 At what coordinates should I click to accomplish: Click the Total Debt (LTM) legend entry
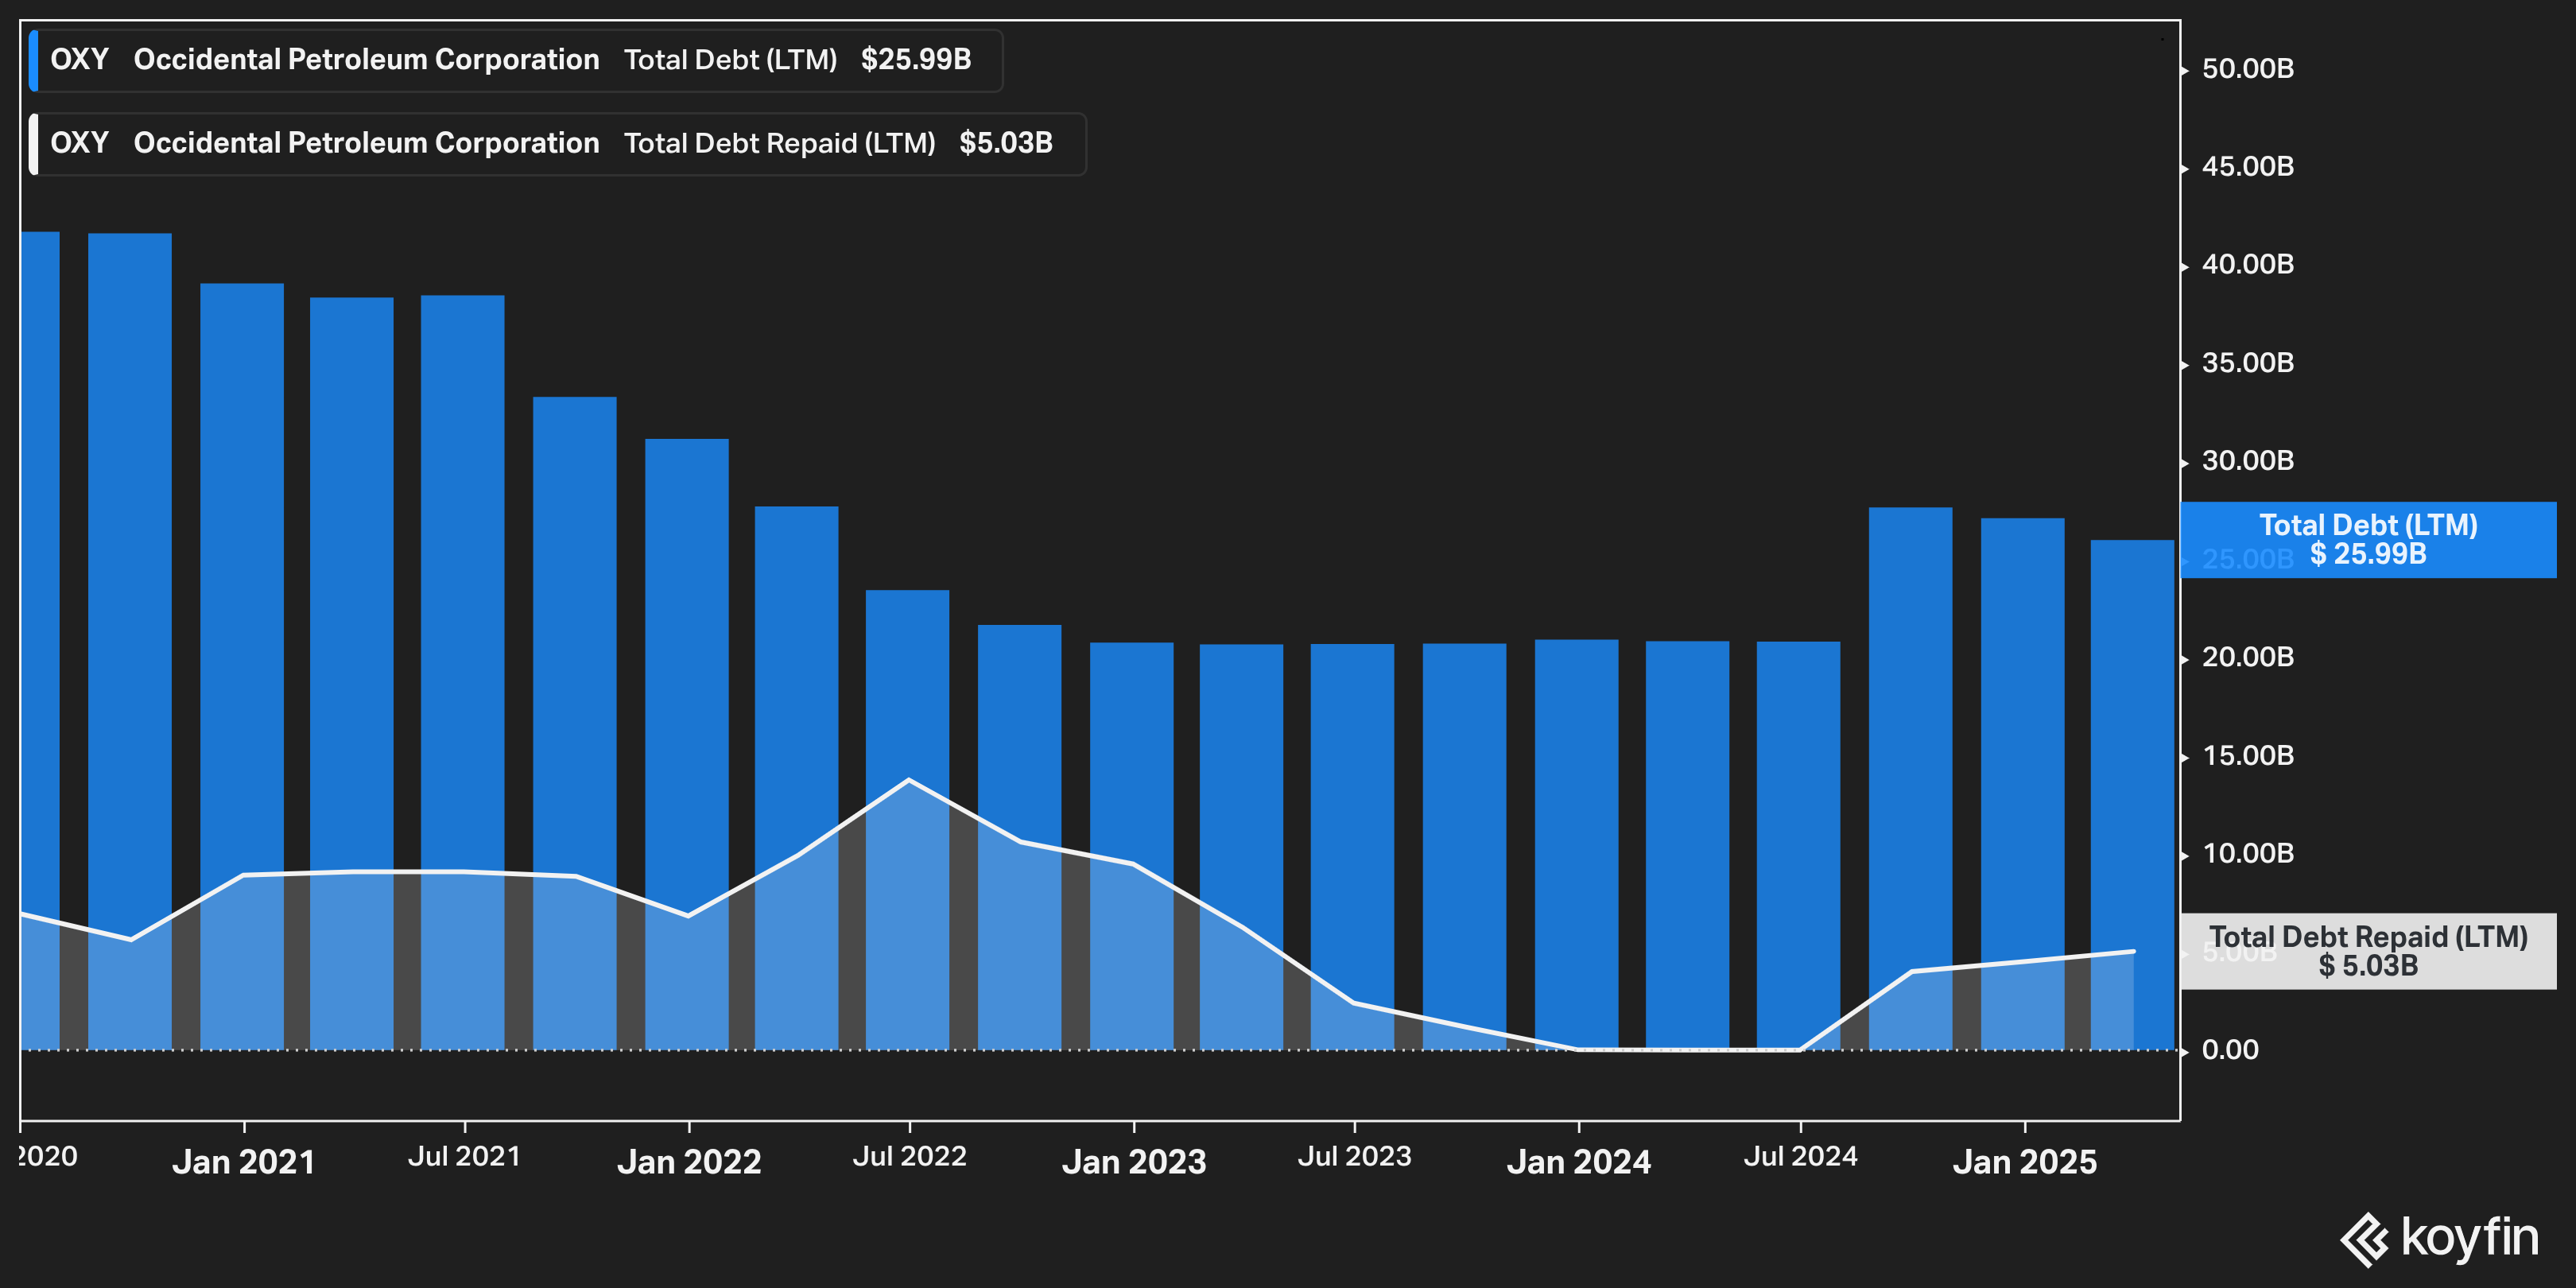tap(516, 61)
